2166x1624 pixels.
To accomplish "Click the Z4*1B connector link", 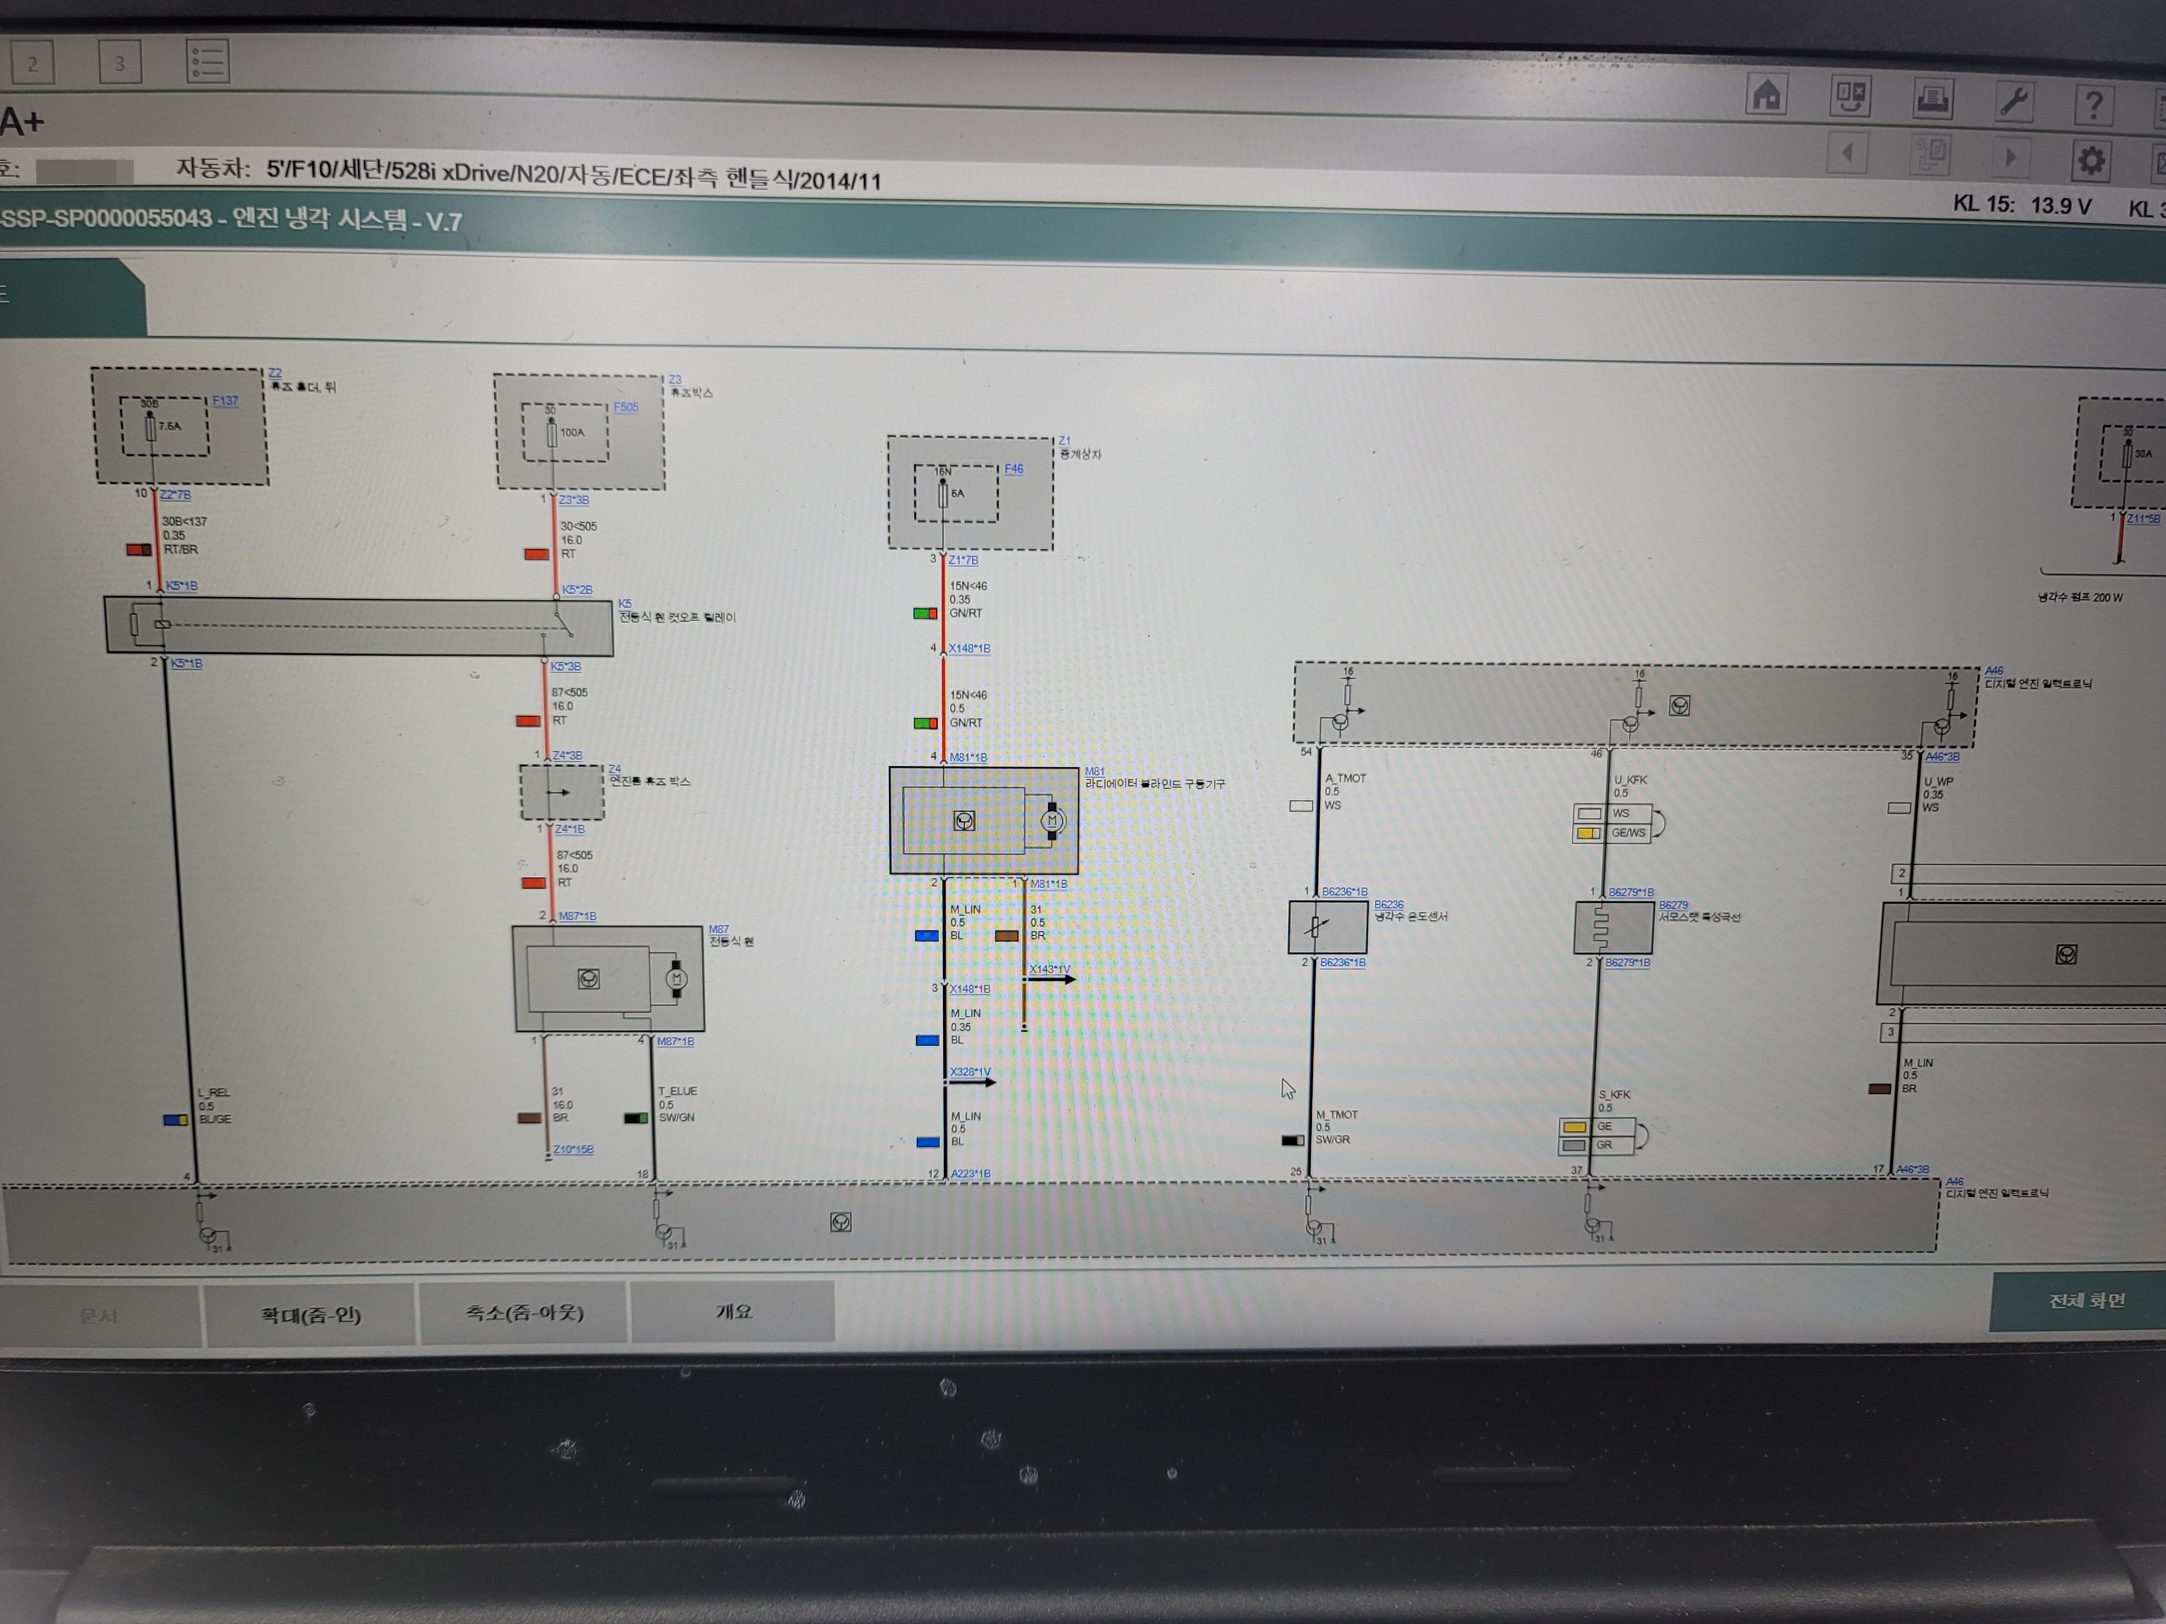I will click(570, 830).
